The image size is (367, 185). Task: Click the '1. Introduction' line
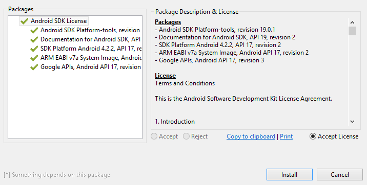click(x=175, y=122)
